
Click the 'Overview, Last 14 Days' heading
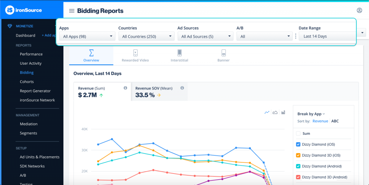pyautogui.click(x=97, y=73)
